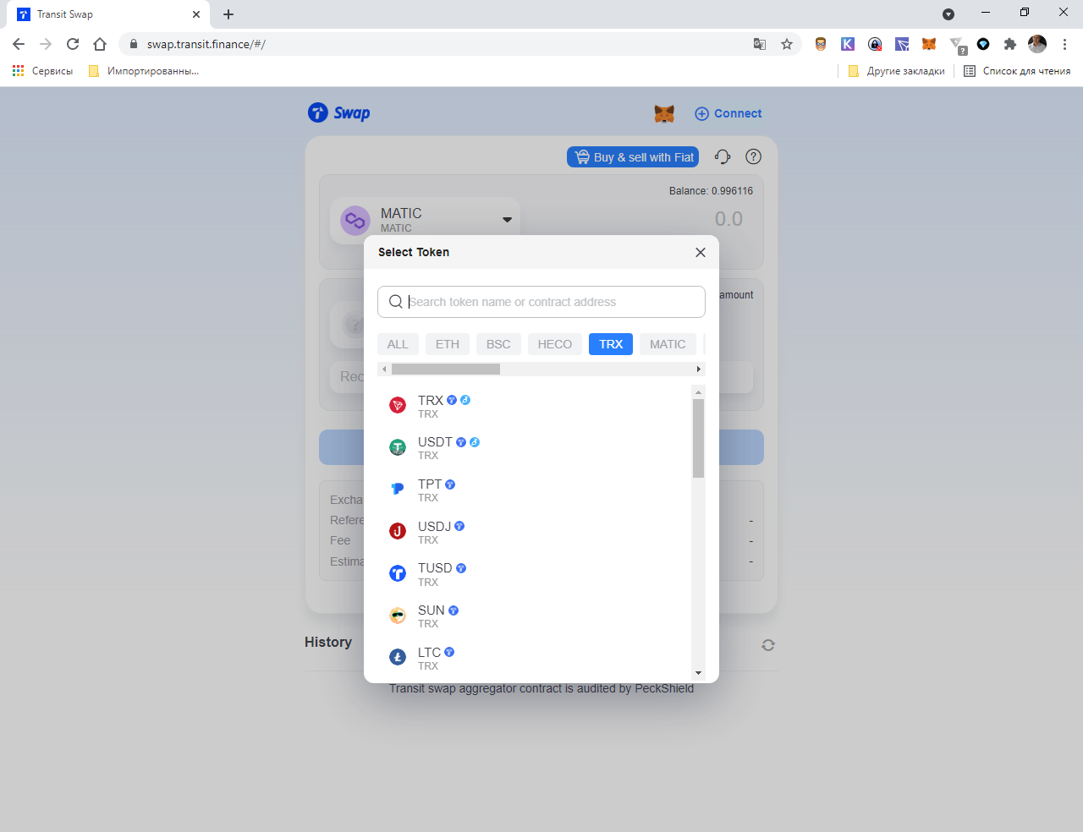Open the browser home page icon
This screenshot has width=1083, height=832.
(x=100, y=44)
